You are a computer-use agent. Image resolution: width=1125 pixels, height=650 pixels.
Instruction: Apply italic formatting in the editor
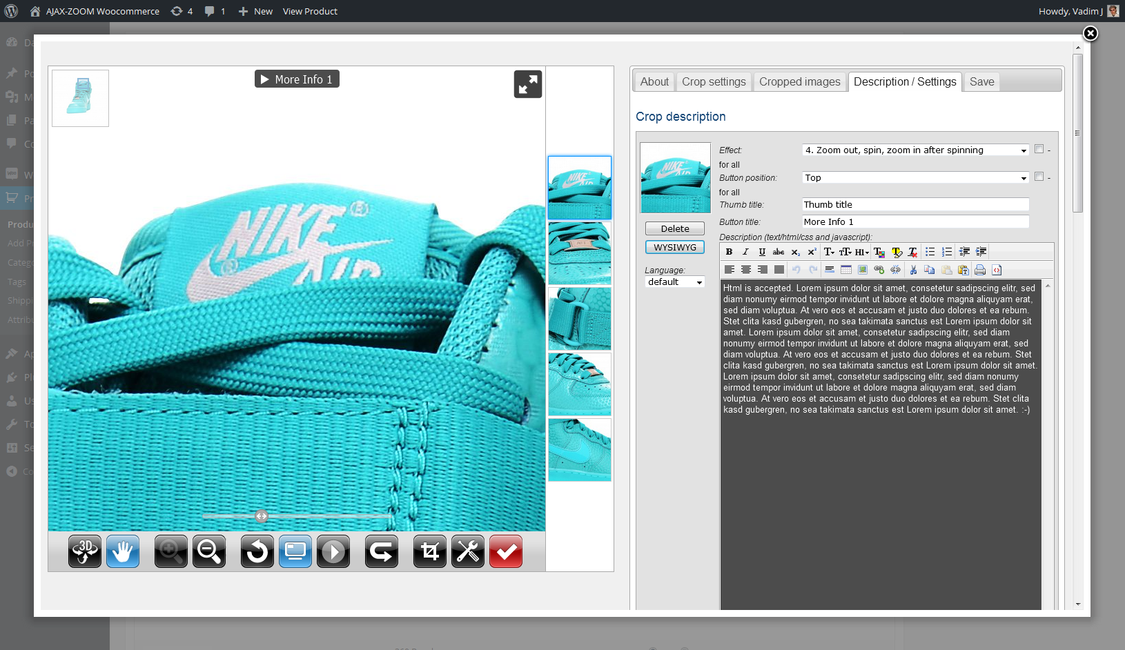coord(745,252)
